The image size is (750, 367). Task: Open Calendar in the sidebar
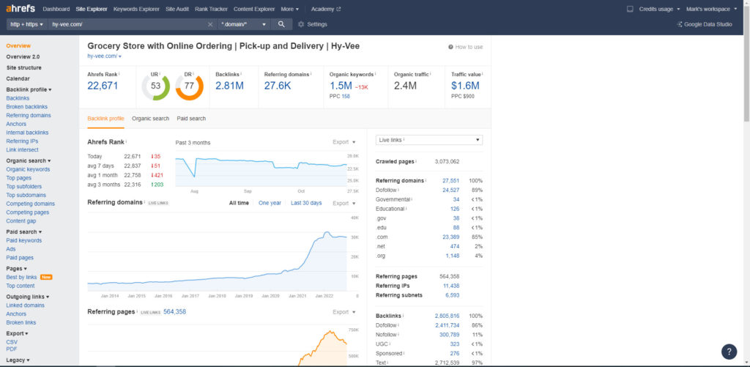tap(18, 79)
